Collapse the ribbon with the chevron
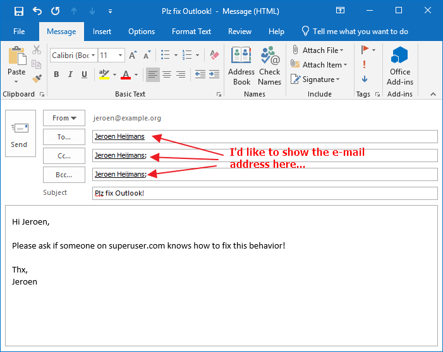 (433, 94)
